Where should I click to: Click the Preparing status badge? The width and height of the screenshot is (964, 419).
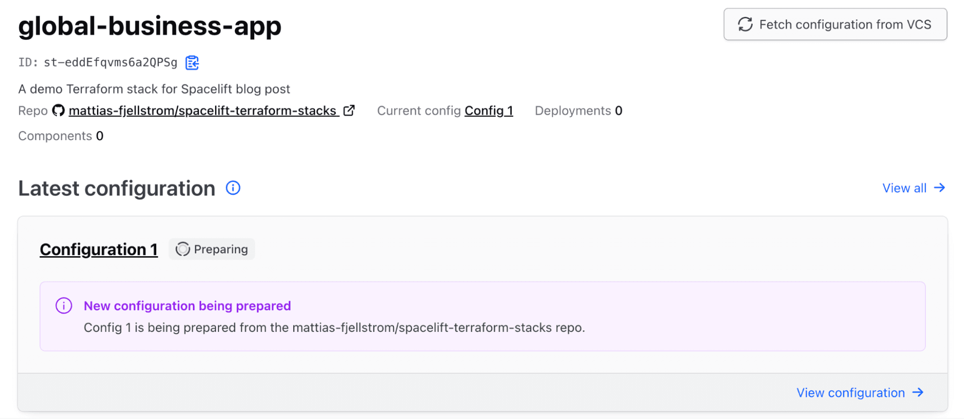click(212, 249)
